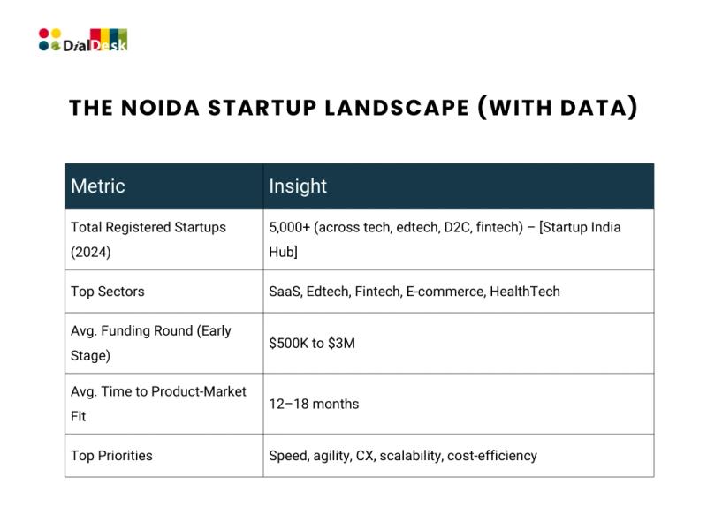
Task: Click the 12–18 months value
Action: (x=314, y=404)
